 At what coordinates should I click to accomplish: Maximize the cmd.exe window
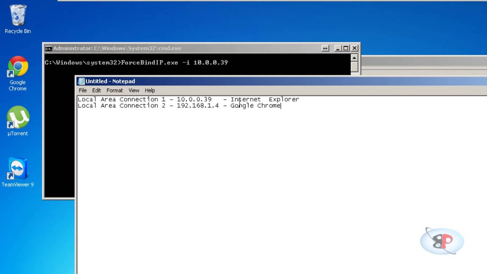345,48
